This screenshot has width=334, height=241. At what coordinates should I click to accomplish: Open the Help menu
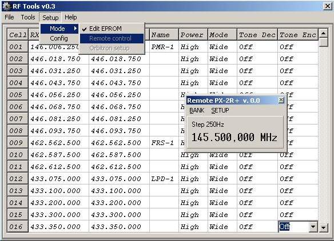coord(71,17)
